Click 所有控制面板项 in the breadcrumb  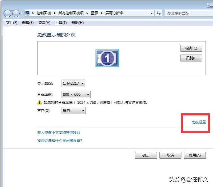point(71,13)
